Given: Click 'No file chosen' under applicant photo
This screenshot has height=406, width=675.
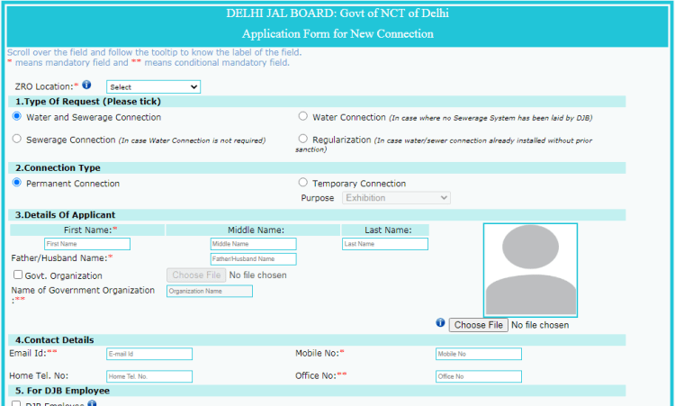Looking at the screenshot, I should tap(540, 325).
